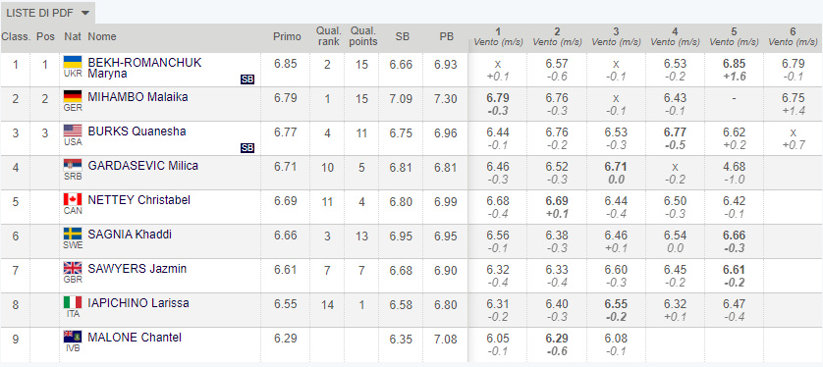Click the SB badge for Bekh-Romanchuk
823x367 pixels.
pos(247,79)
